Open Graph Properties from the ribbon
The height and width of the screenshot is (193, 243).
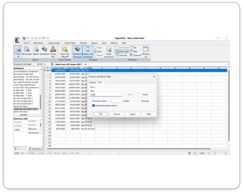[x=109, y=52]
